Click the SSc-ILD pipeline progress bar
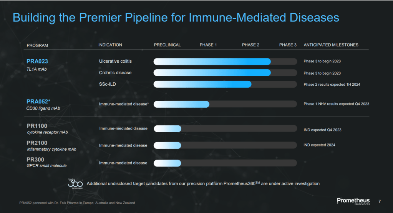Image resolution: width=393 pixels, height=213 pixels. click(x=202, y=84)
